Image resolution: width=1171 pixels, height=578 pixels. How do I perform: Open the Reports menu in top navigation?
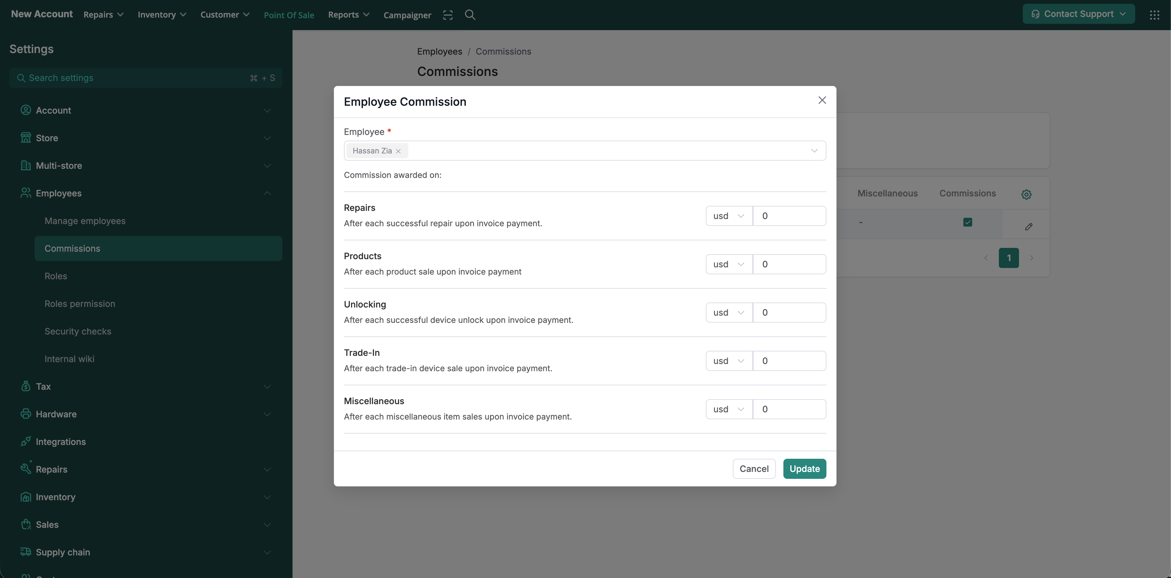point(348,15)
